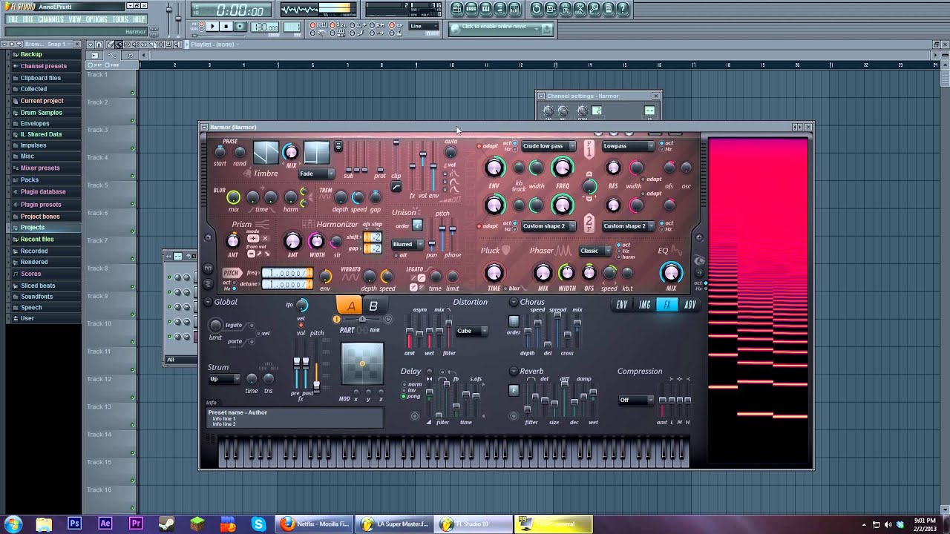This screenshot has height=534, width=950.
Task: Select part A in Harmor
Action: point(350,306)
